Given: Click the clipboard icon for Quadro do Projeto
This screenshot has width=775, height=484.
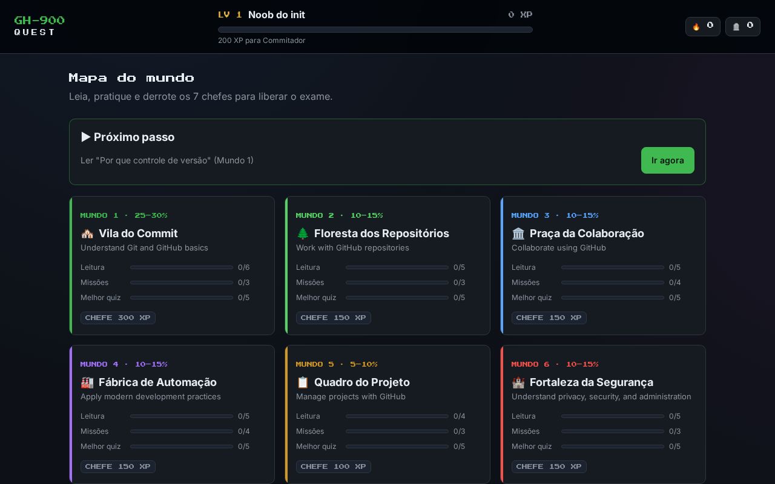Looking at the screenshot, I should pos(303,382).
